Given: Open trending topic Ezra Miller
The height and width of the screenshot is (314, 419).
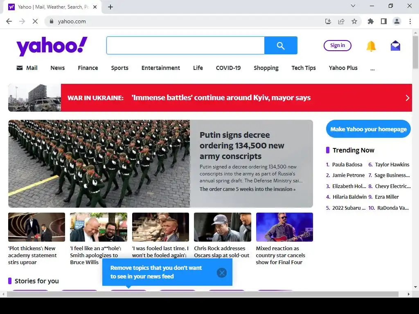Looking at the screenshot, I should pyautogui.click(x=387, y=197).
